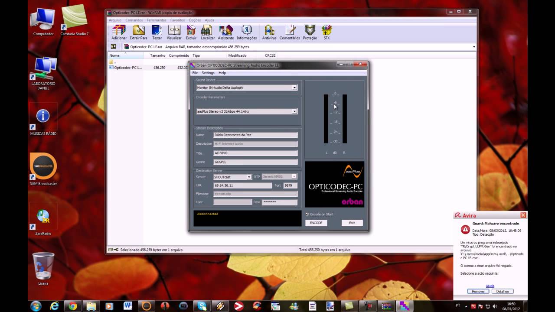Open Settings menu in OPTICODEC-PC
Screen dimensions: 555x312
pos(208,73)
